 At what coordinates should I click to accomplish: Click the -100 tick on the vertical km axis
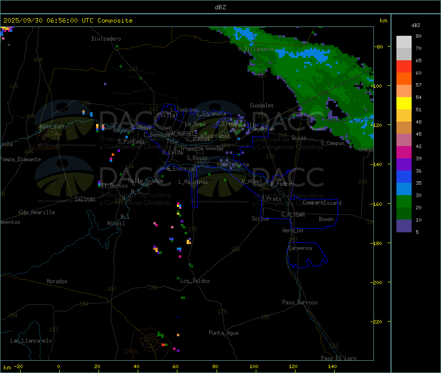pyautogui.click(x=377, y=86)
